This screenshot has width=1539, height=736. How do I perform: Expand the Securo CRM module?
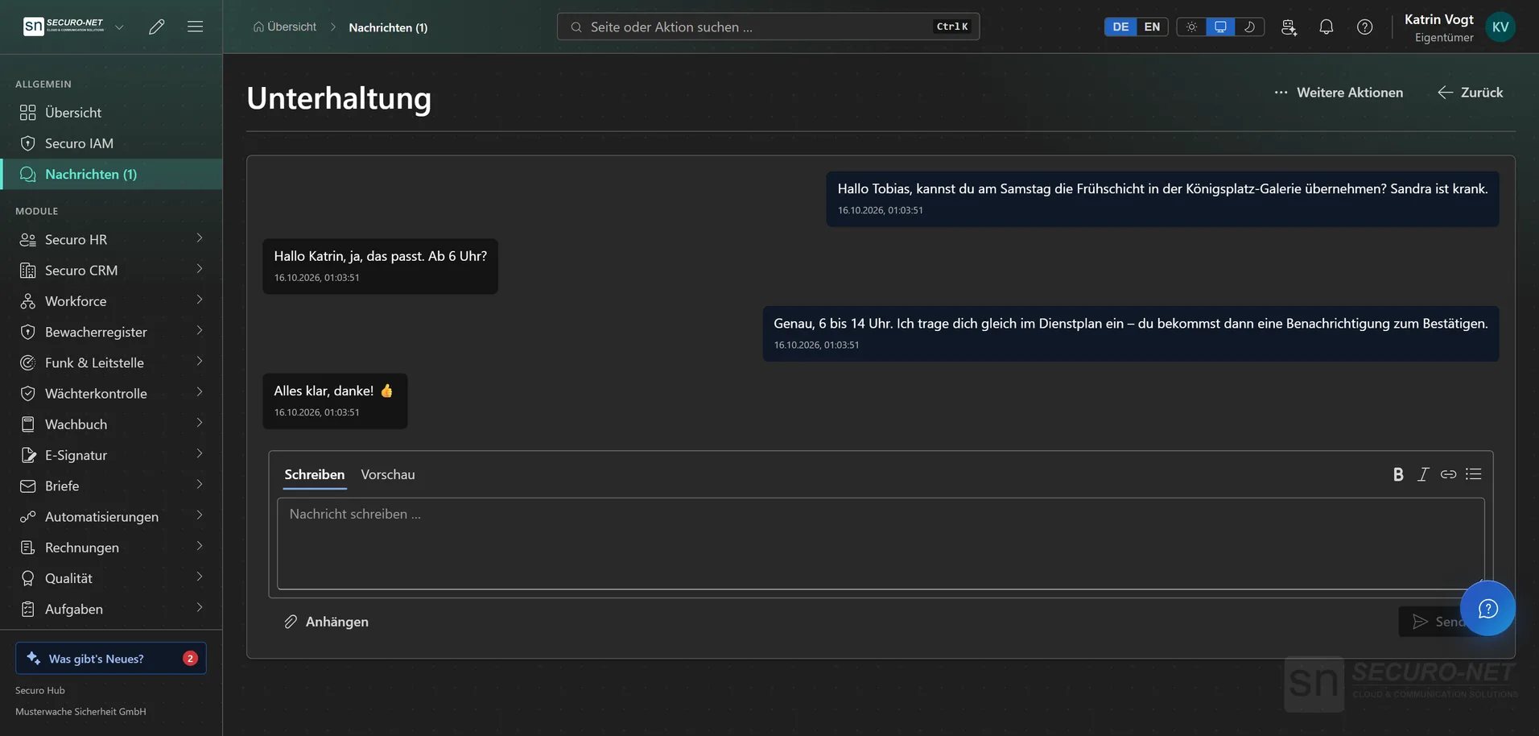click(111, 271)
